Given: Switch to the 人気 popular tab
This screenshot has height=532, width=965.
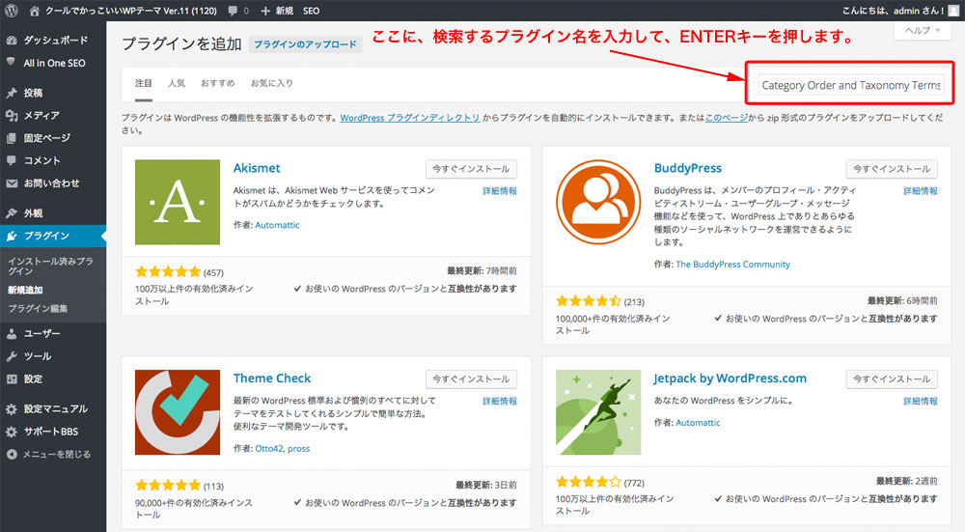Looking at the screenshot, I should point(177,83).
